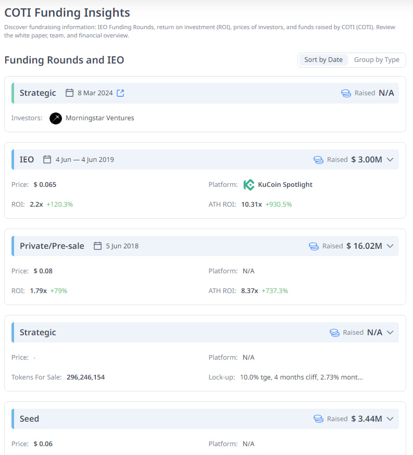Open KuCoin Spotlight platform link
Viewport: 413px width, 455px height.
point(285,185)
